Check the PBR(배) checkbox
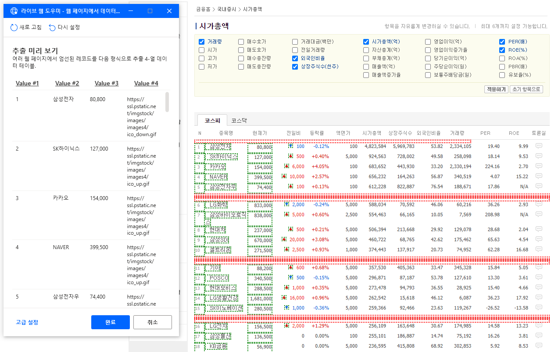 click(502, 67)
